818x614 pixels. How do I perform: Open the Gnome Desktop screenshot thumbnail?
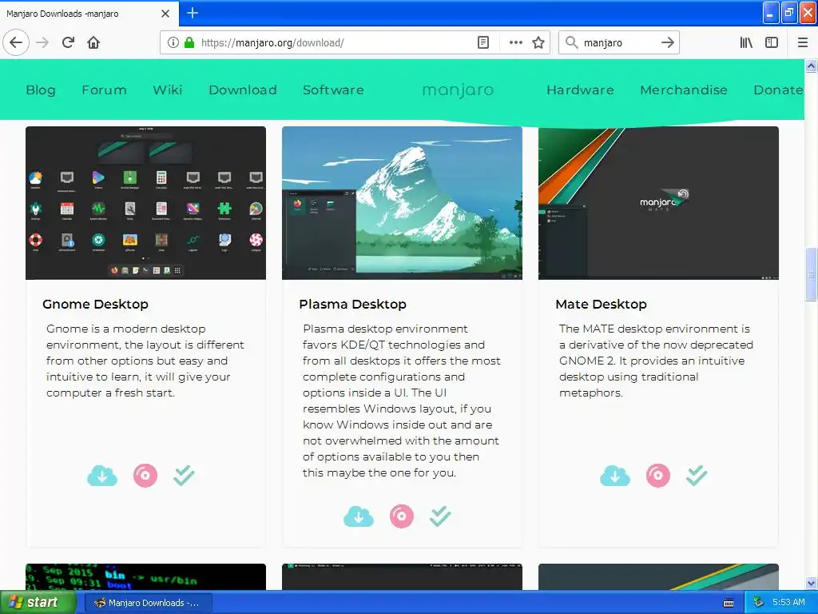click(145, 202)
